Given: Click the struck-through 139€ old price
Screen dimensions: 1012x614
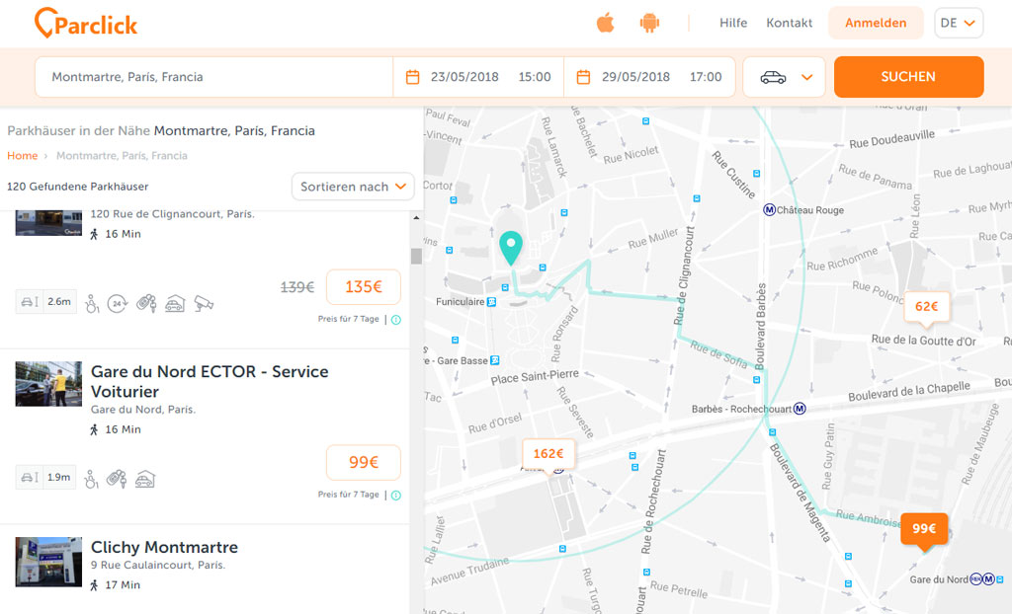Looking at the screenshot, I should 297,287.
